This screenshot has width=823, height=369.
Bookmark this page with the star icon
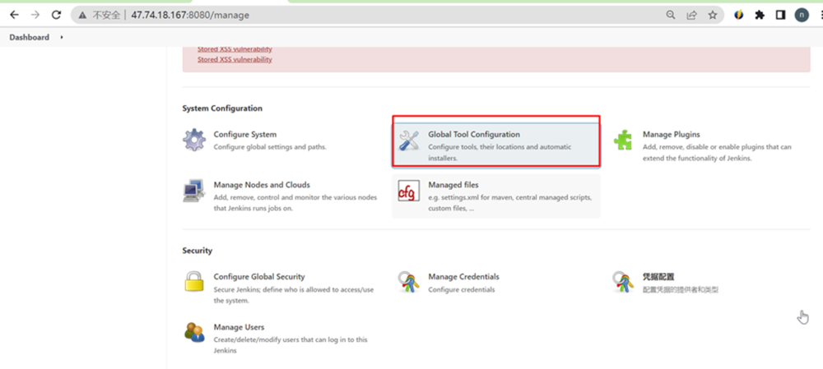[x=713, y=15]
